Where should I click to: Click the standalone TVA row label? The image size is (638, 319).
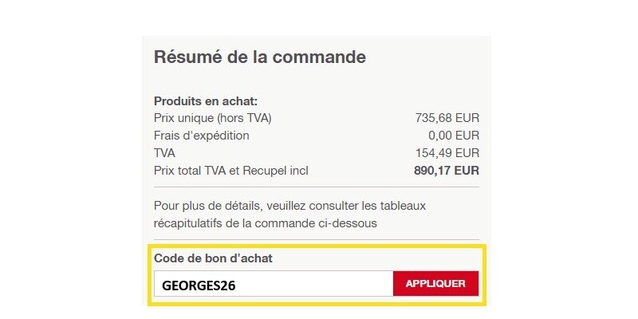coord(165,153)
